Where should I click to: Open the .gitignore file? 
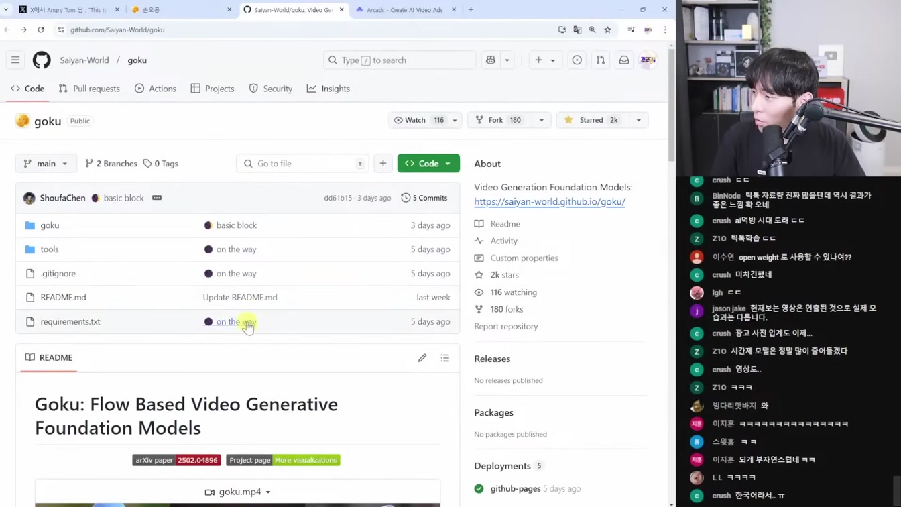[58, 274]
